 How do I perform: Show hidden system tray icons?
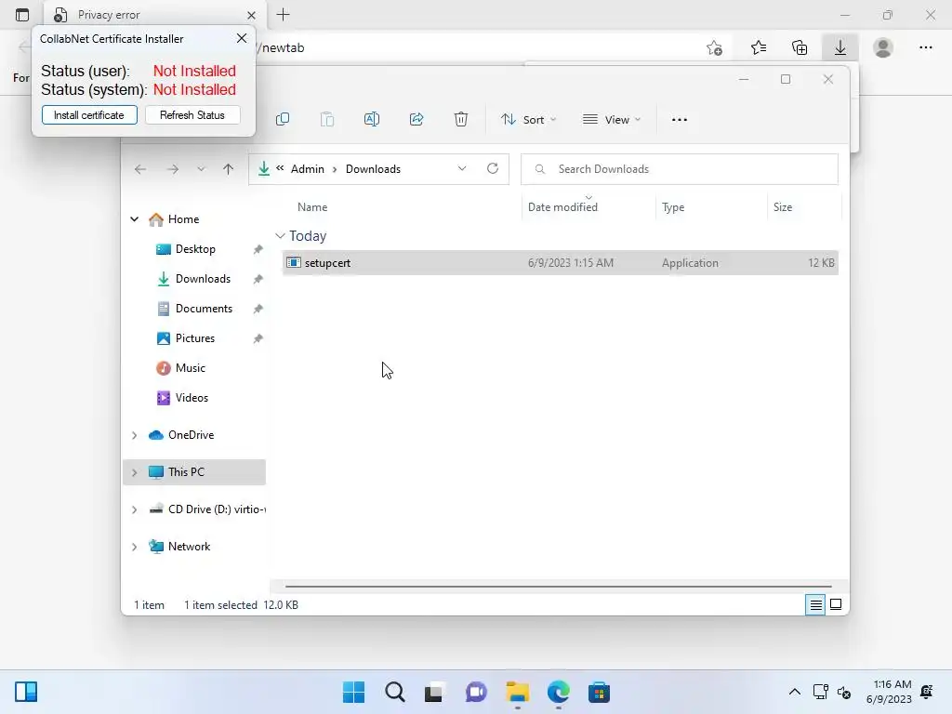(794, 692)
